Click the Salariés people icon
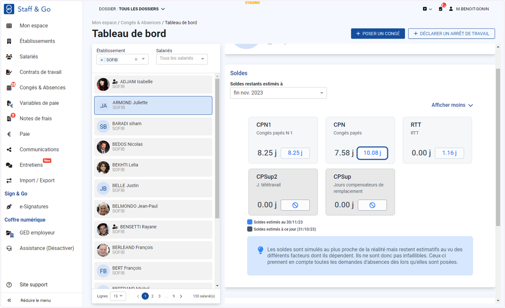Image resolution: width=505 pixels, height=308 pixels. click(9, 57)
